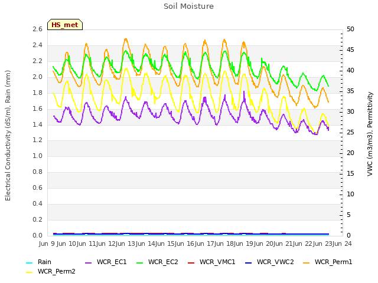Click the 35 right axis tick value
The width and height of the screenshot is (378, 283).
[350, 91]
